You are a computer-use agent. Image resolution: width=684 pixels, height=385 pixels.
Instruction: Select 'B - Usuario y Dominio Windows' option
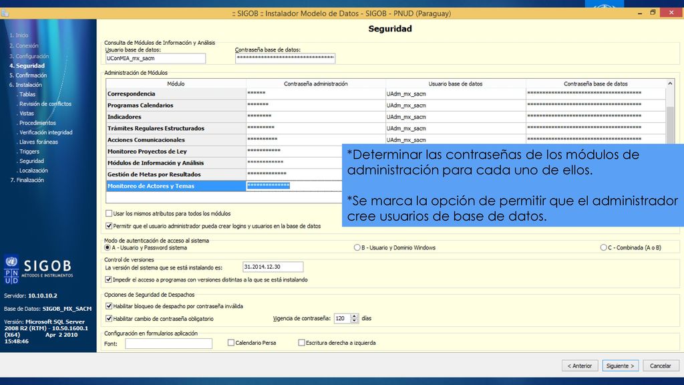pos(357,247)
